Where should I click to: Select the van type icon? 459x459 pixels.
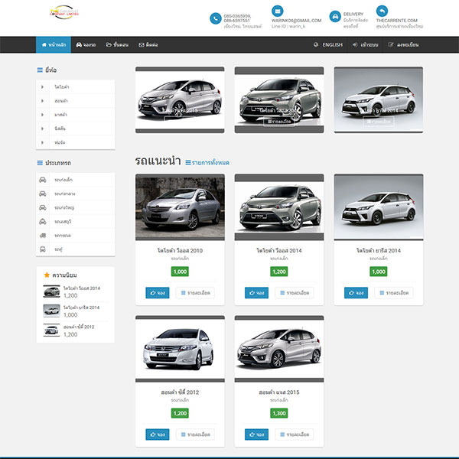[42, 249]
